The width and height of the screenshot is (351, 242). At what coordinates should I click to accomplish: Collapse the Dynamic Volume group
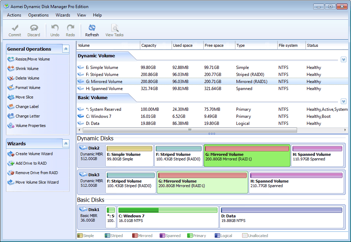[344, 60]
